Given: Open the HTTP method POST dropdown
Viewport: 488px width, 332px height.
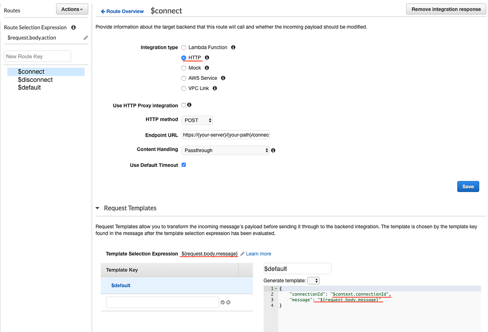Looking at the screenshot, I should click(x=197, y=120).
